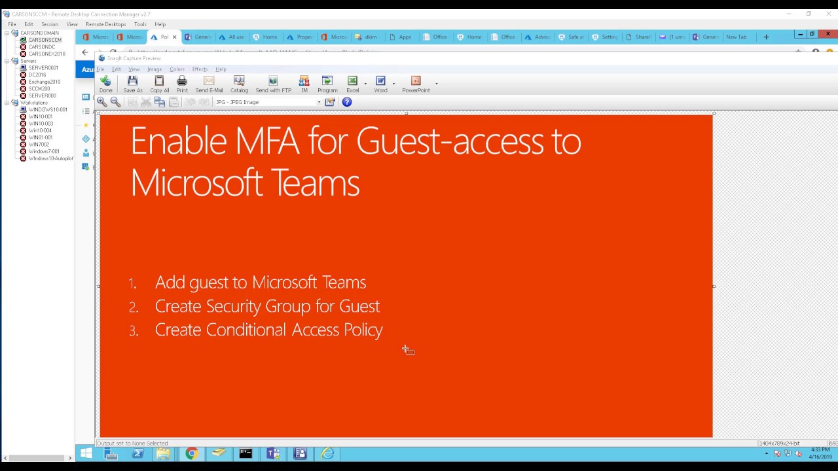Click the paste clipboard icon in second toolbar
The width and height of the screenshot is (838, 471).
point(173,102)
